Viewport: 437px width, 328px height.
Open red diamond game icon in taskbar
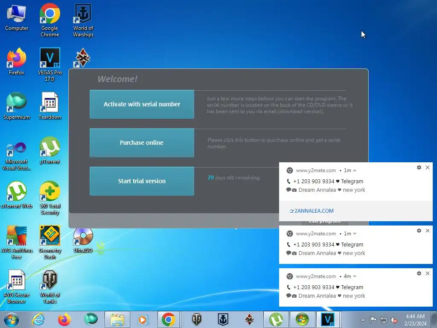click(x=249, y=319)
